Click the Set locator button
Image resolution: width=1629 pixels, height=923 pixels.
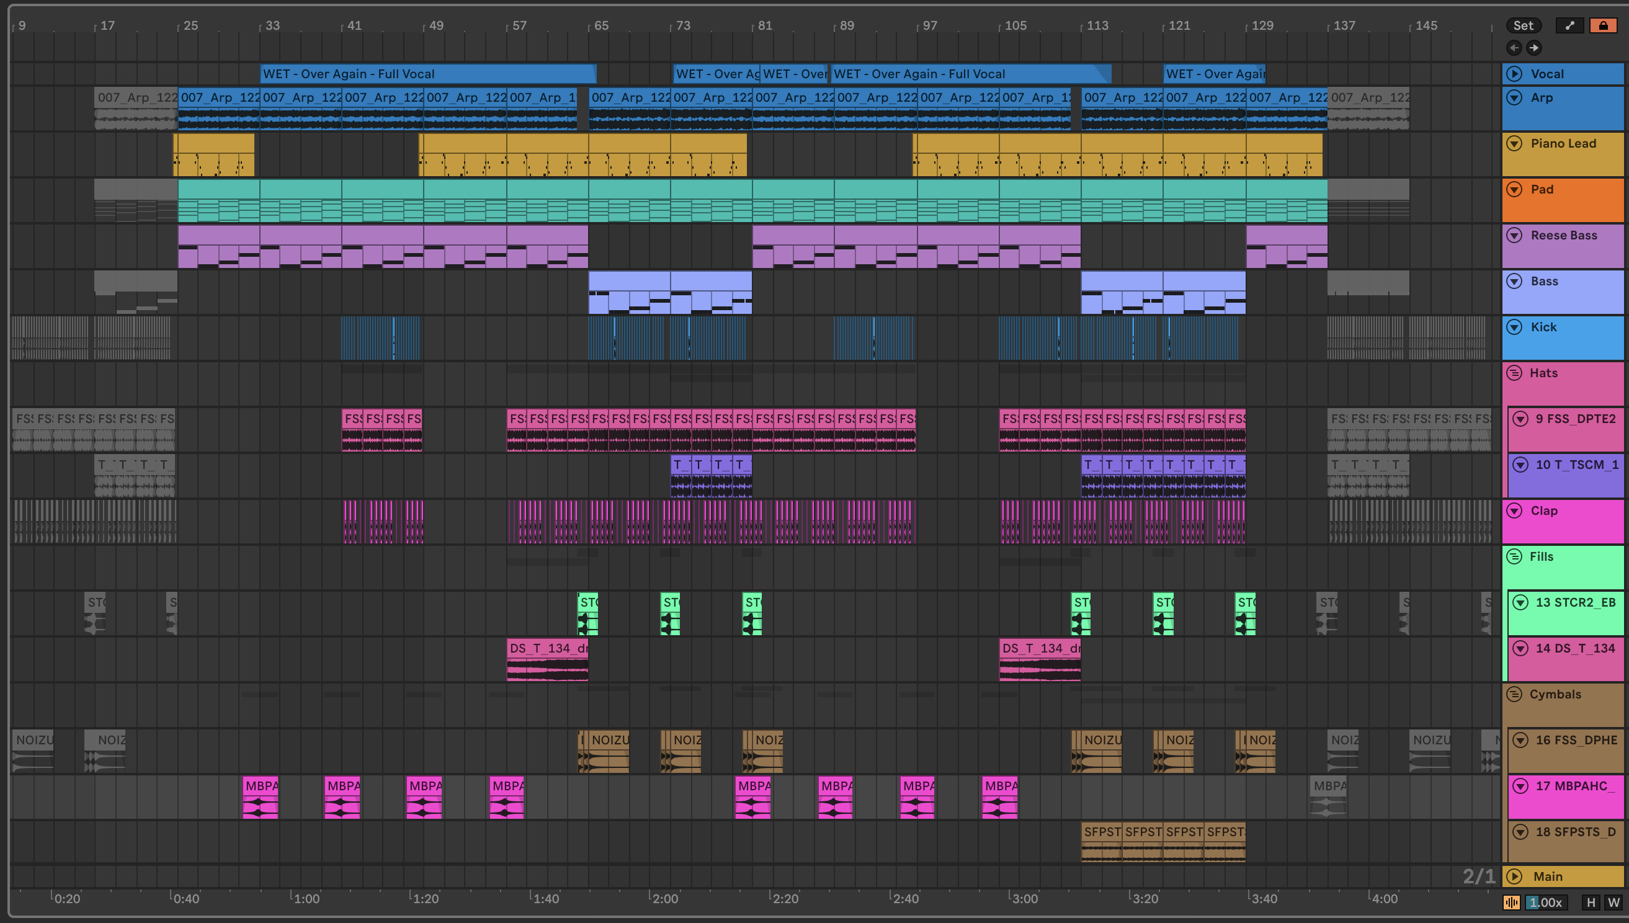[x=1523, y=25]
